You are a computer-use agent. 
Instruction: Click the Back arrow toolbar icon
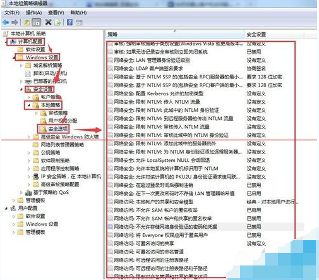(6, 22)
